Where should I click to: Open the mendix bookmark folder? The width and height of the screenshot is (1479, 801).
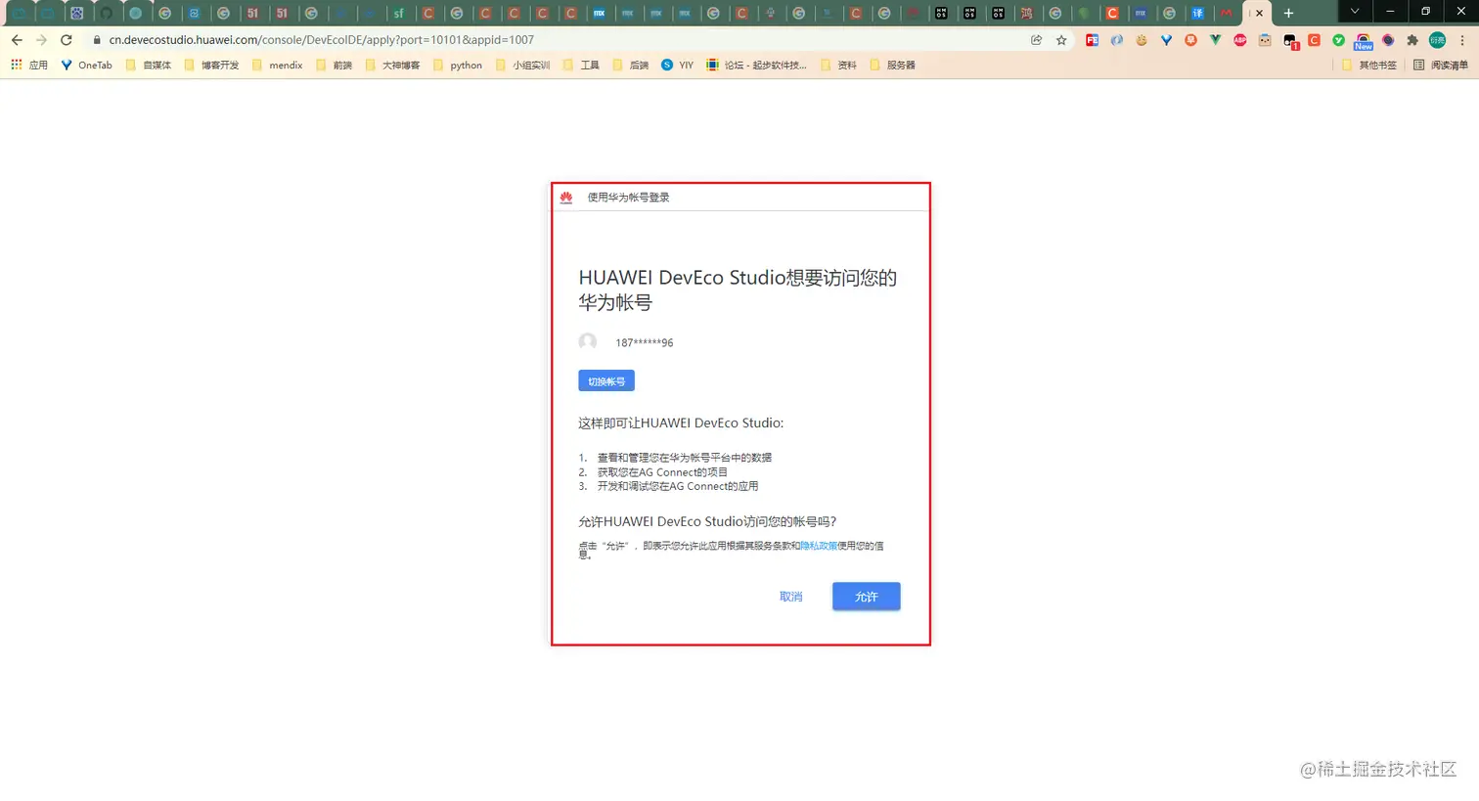[x=277, y=65]
